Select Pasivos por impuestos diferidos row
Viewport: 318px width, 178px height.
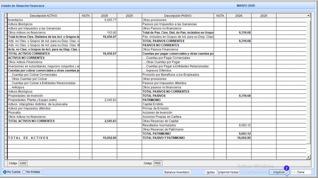[x=178, y=83]
